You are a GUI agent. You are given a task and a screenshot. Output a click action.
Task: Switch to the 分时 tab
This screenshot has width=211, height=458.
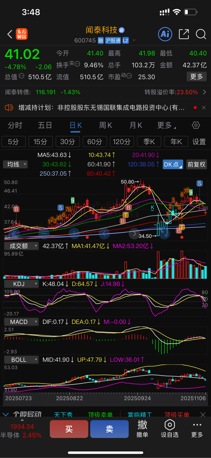click(15, 125)
